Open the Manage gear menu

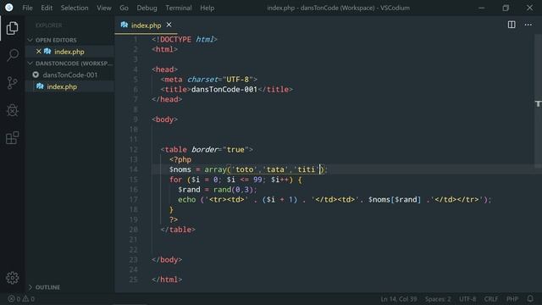[x=13, y=278]
